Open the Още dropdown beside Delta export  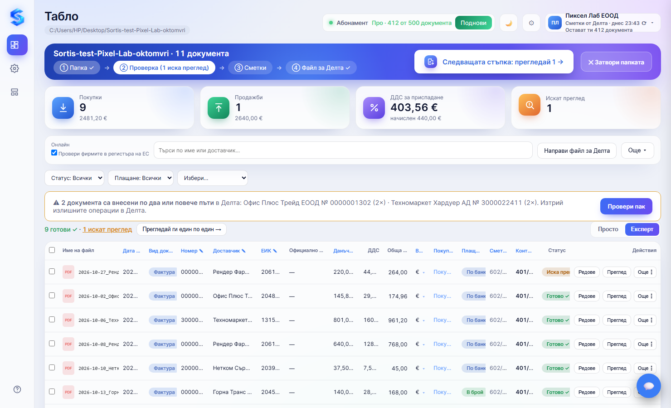pyautogui.click(x=637, y=151)
